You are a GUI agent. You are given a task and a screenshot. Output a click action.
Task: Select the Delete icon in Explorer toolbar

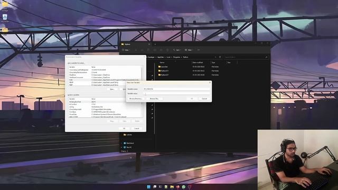point(167,50)
